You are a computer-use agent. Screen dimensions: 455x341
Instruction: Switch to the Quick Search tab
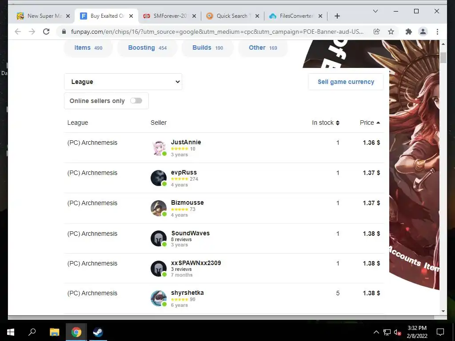coord(232,16)
